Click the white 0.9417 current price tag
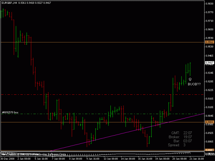 click(209, 62)
